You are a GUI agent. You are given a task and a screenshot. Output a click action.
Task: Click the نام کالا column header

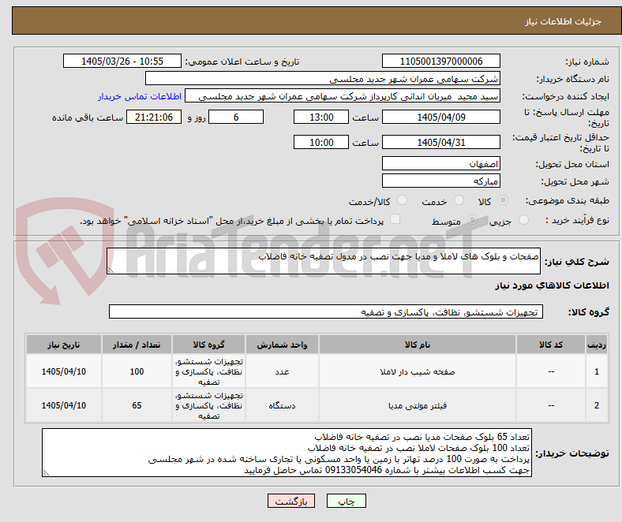418,345
